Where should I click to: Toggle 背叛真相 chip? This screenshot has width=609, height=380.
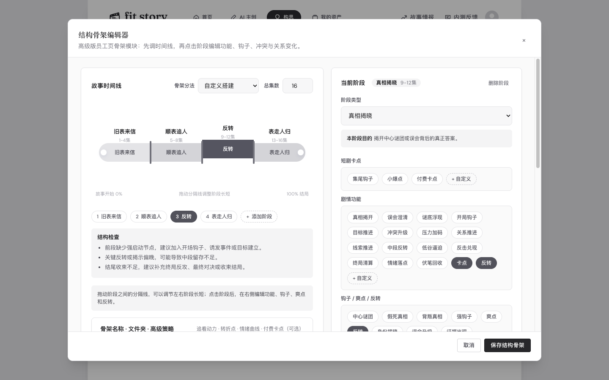(x=432, y=317)
